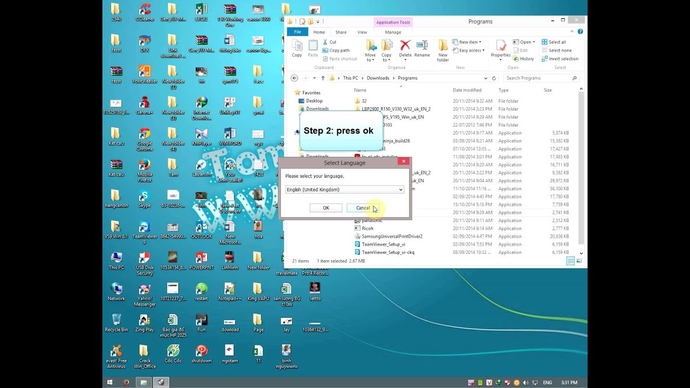Click the File Explorer taskbar button

tap(143, 383)
